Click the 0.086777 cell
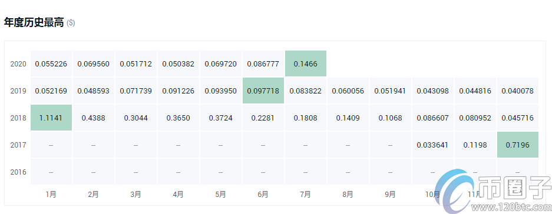 [263, 63]
